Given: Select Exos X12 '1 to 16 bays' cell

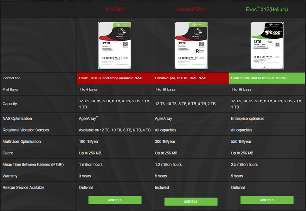Looking at the screenshot, I should pyautogui.click(x=267, y=89).
